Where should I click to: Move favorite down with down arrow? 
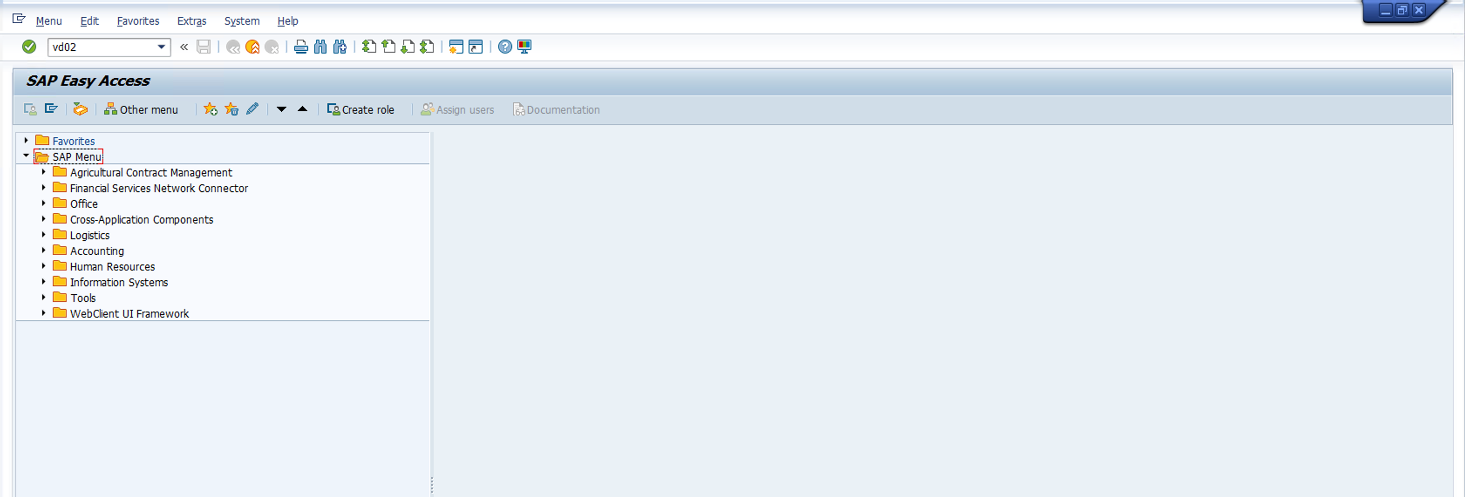coord(281,109)
